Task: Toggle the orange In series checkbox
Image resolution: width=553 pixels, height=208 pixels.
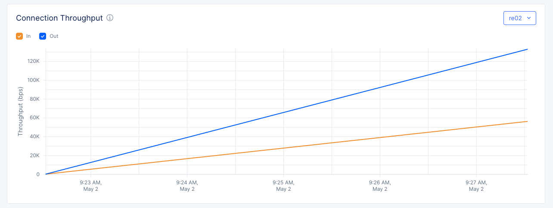Action: click(19, 36)
